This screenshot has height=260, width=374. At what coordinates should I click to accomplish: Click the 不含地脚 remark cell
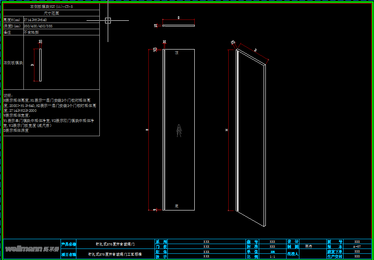coord(31,32)
